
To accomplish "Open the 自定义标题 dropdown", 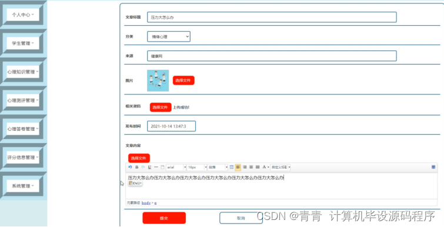I will 281,167.
